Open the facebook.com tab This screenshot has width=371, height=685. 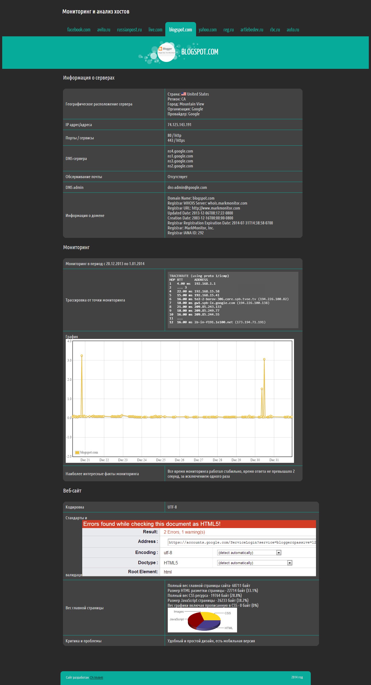[x=79, y=29]
